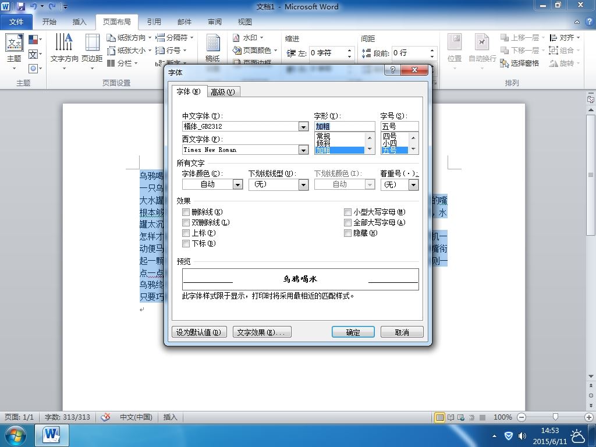Open Paper Size (纸张大小) menu
Image resolution: width=596 pixels, height=447 pixels.
tap(129, 50)
